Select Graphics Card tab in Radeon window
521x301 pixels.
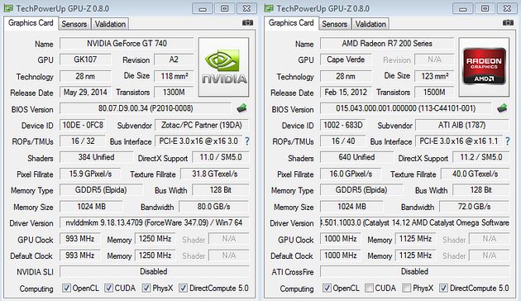291,23
